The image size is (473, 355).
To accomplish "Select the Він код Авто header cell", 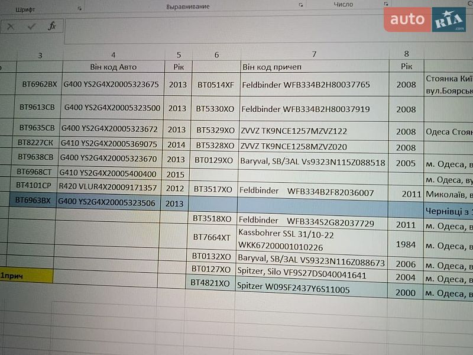I will 114,67.
